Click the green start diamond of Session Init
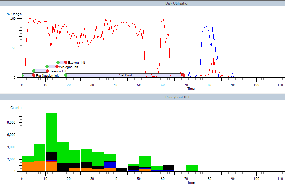 34,71
